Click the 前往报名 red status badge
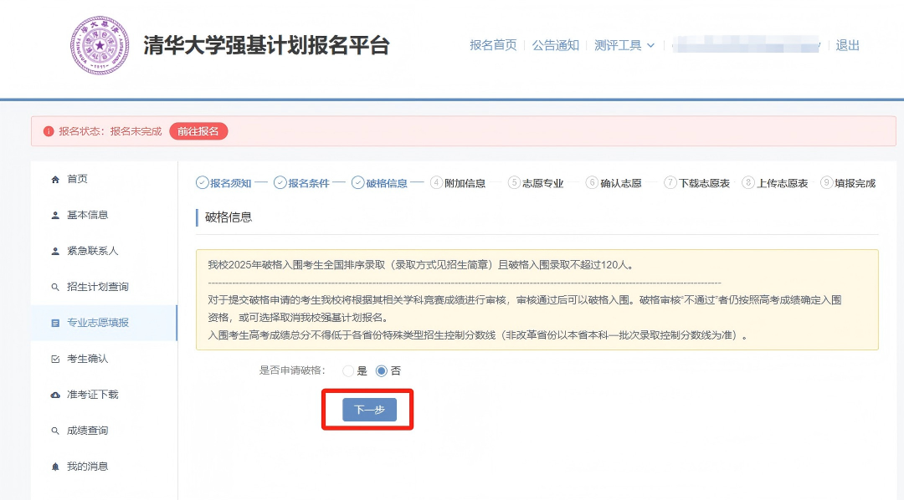This screenshot has width=904, height=500. pos(198,132)
